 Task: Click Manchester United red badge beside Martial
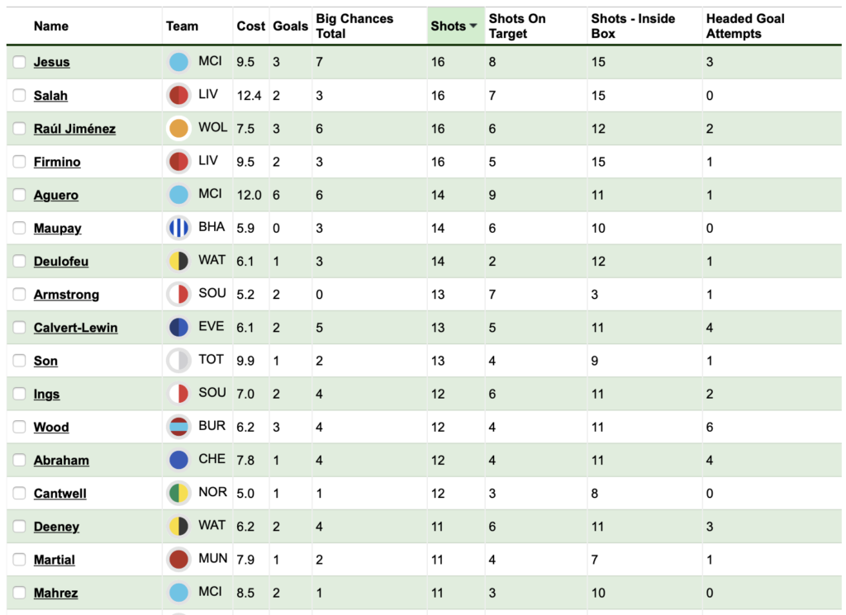(178, 560)
